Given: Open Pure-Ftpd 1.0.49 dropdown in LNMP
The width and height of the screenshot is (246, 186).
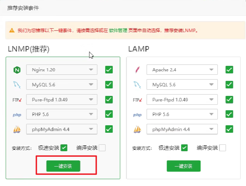Looking at the screenshot, I should [x=62, y=100].
